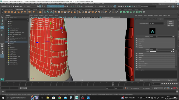Adjust the Emission Weight slider

(x=164, y=49)
